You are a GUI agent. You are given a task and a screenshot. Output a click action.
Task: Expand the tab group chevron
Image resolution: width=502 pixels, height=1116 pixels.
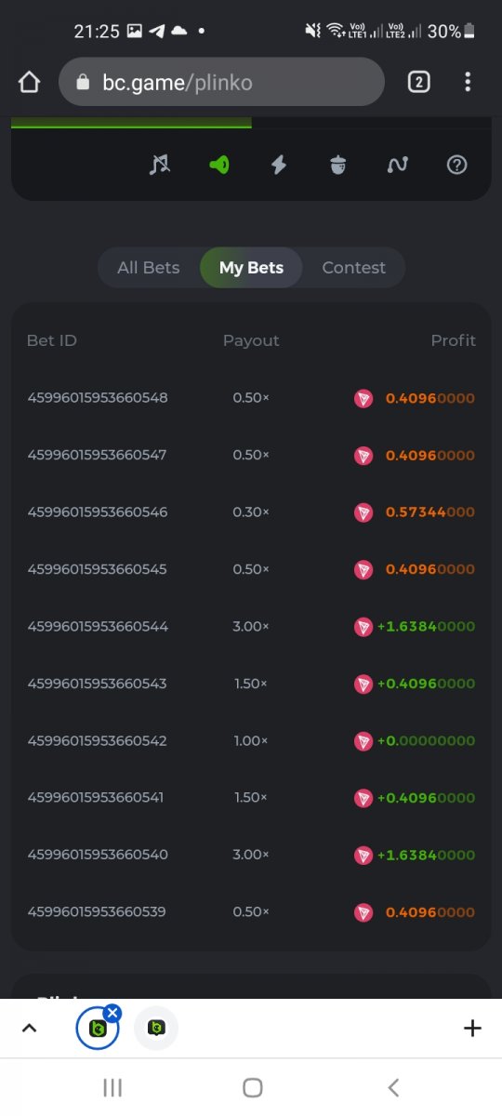coord(29,1028)
